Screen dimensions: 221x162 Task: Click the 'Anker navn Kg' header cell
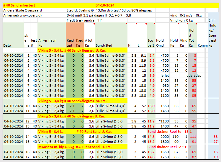point(47,43)
